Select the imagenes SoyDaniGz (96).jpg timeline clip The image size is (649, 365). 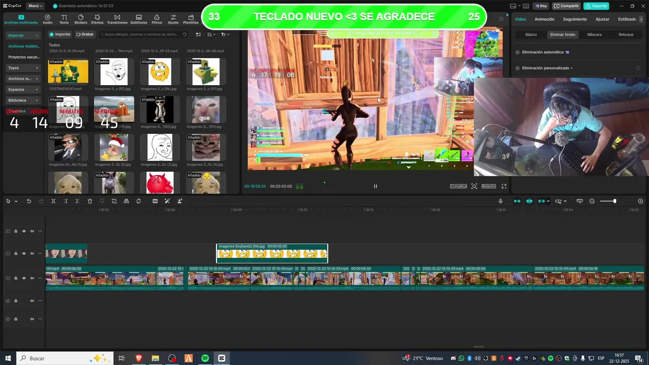272,253
